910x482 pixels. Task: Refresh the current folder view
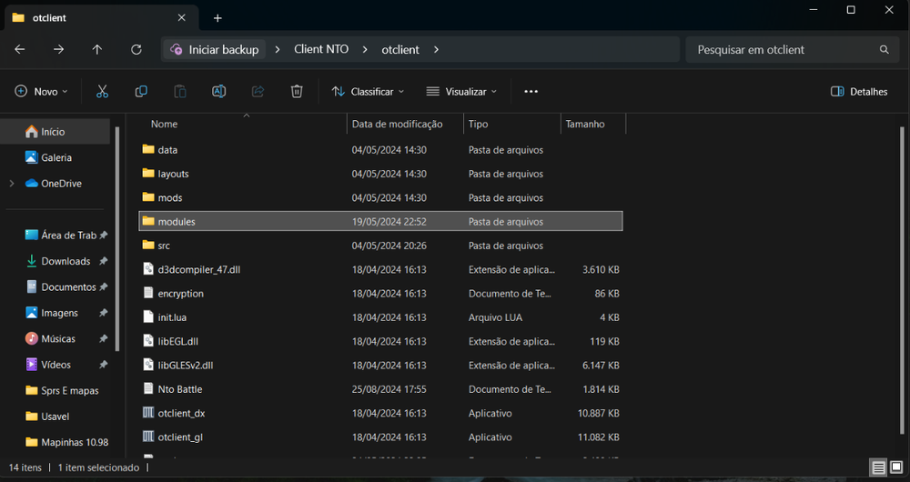point(136,50)
